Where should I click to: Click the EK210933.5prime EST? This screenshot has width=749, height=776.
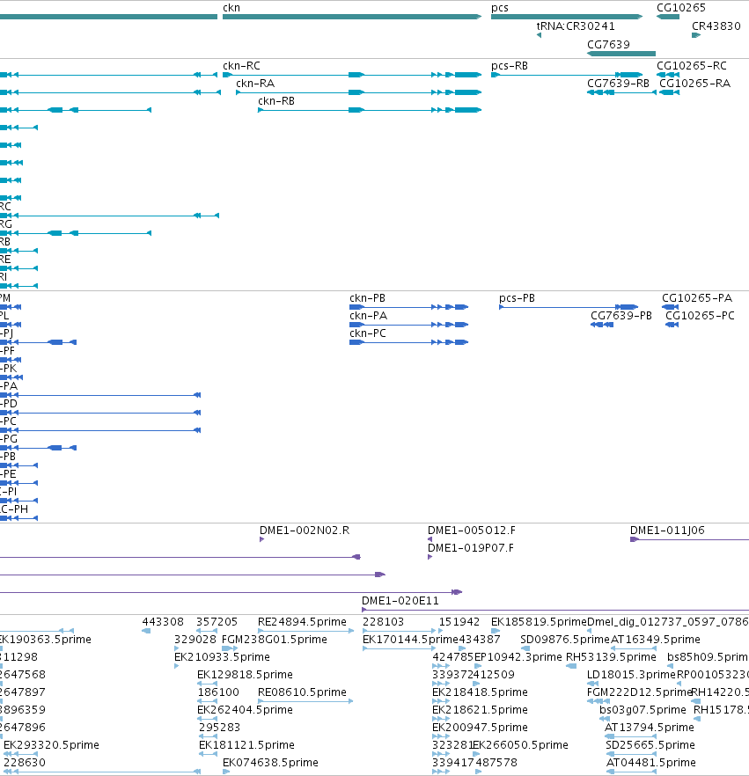tap(177, 666)
